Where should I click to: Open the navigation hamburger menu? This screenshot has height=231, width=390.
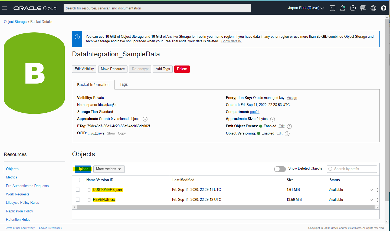[x=4, y=8]
